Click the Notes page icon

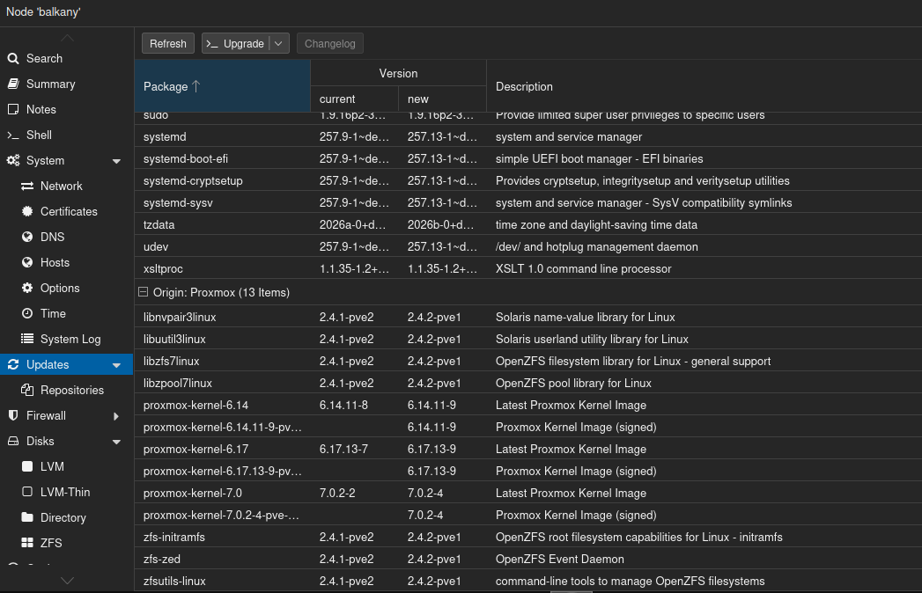[x=13, y=109]
